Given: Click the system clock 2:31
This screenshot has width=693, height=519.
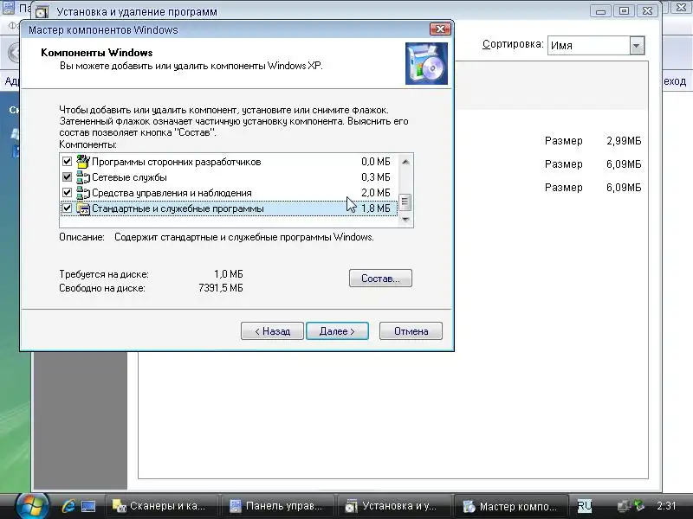Looking at the screenshot, I should 666,506.
